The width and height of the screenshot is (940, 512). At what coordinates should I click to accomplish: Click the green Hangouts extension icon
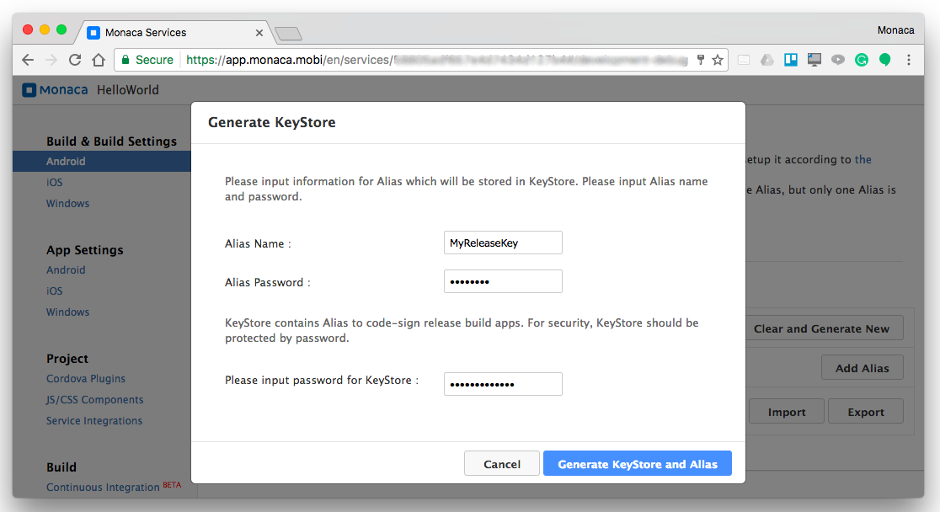[885, 60]
